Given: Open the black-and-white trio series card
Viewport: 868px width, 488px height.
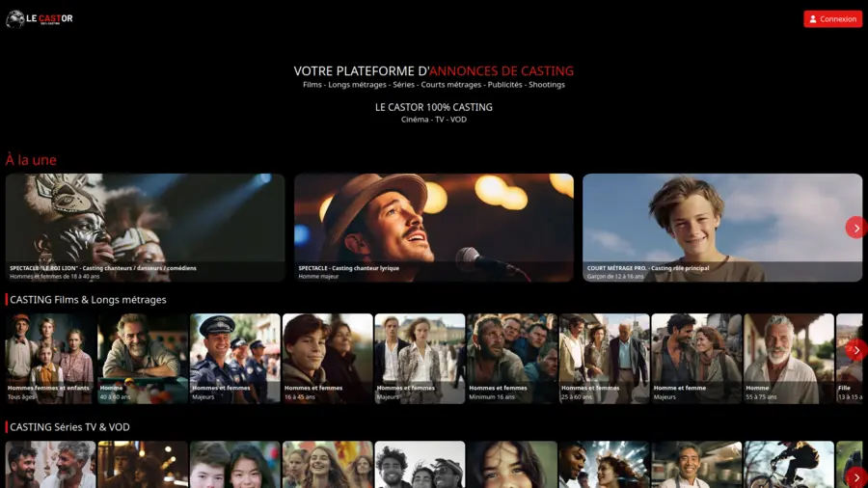Looking at the screenshot, I should pyautogui.click(x=420, y=465).
